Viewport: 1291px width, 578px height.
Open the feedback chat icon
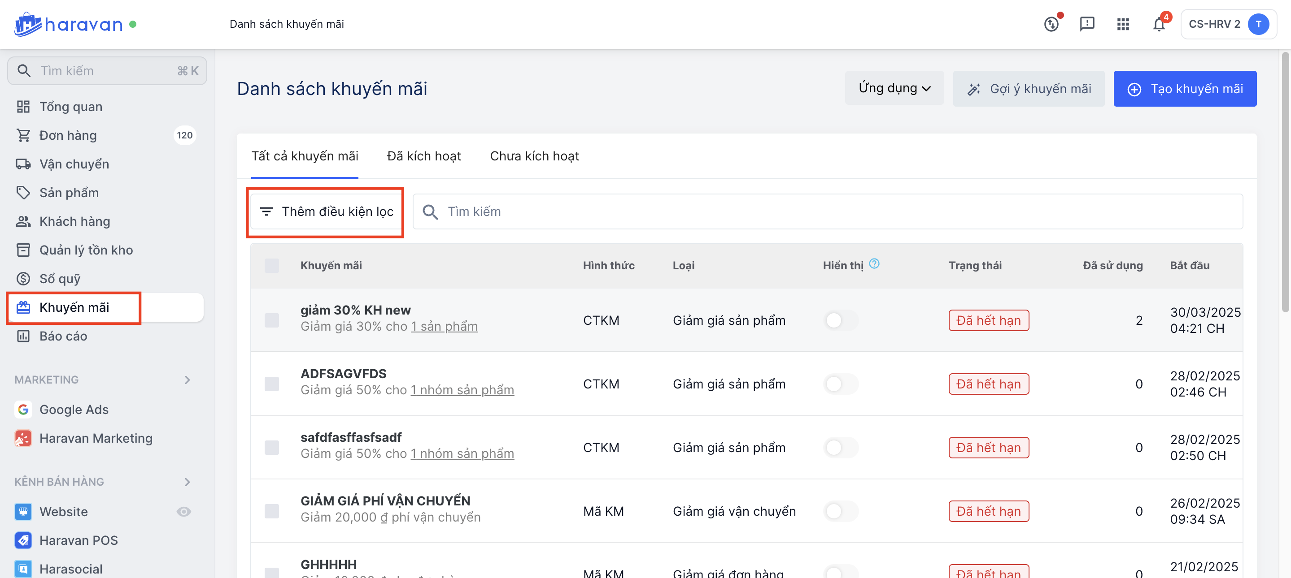1086,24
